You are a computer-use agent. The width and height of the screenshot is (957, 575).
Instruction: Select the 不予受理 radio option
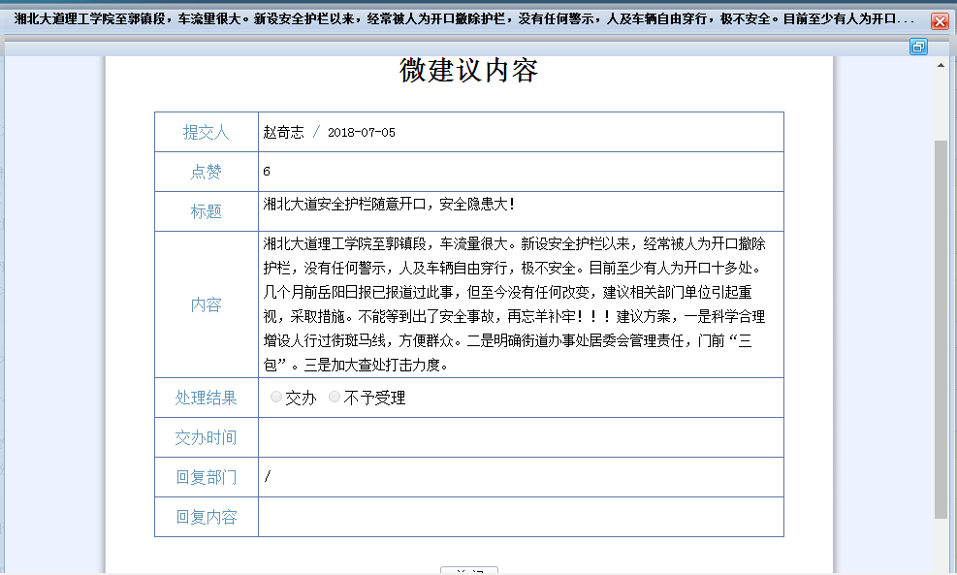(x=335, y=398)
